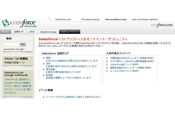
Task: Open the Salesforce.com top link
Action: [63, 20]
